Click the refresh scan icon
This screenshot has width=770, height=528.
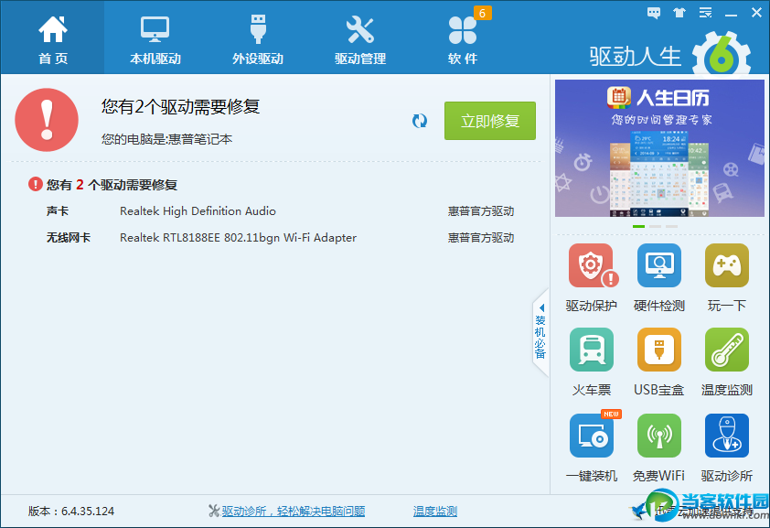pos(420,121)
